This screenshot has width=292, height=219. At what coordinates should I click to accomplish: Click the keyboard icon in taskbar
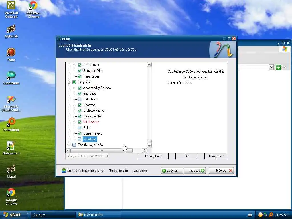250,215
